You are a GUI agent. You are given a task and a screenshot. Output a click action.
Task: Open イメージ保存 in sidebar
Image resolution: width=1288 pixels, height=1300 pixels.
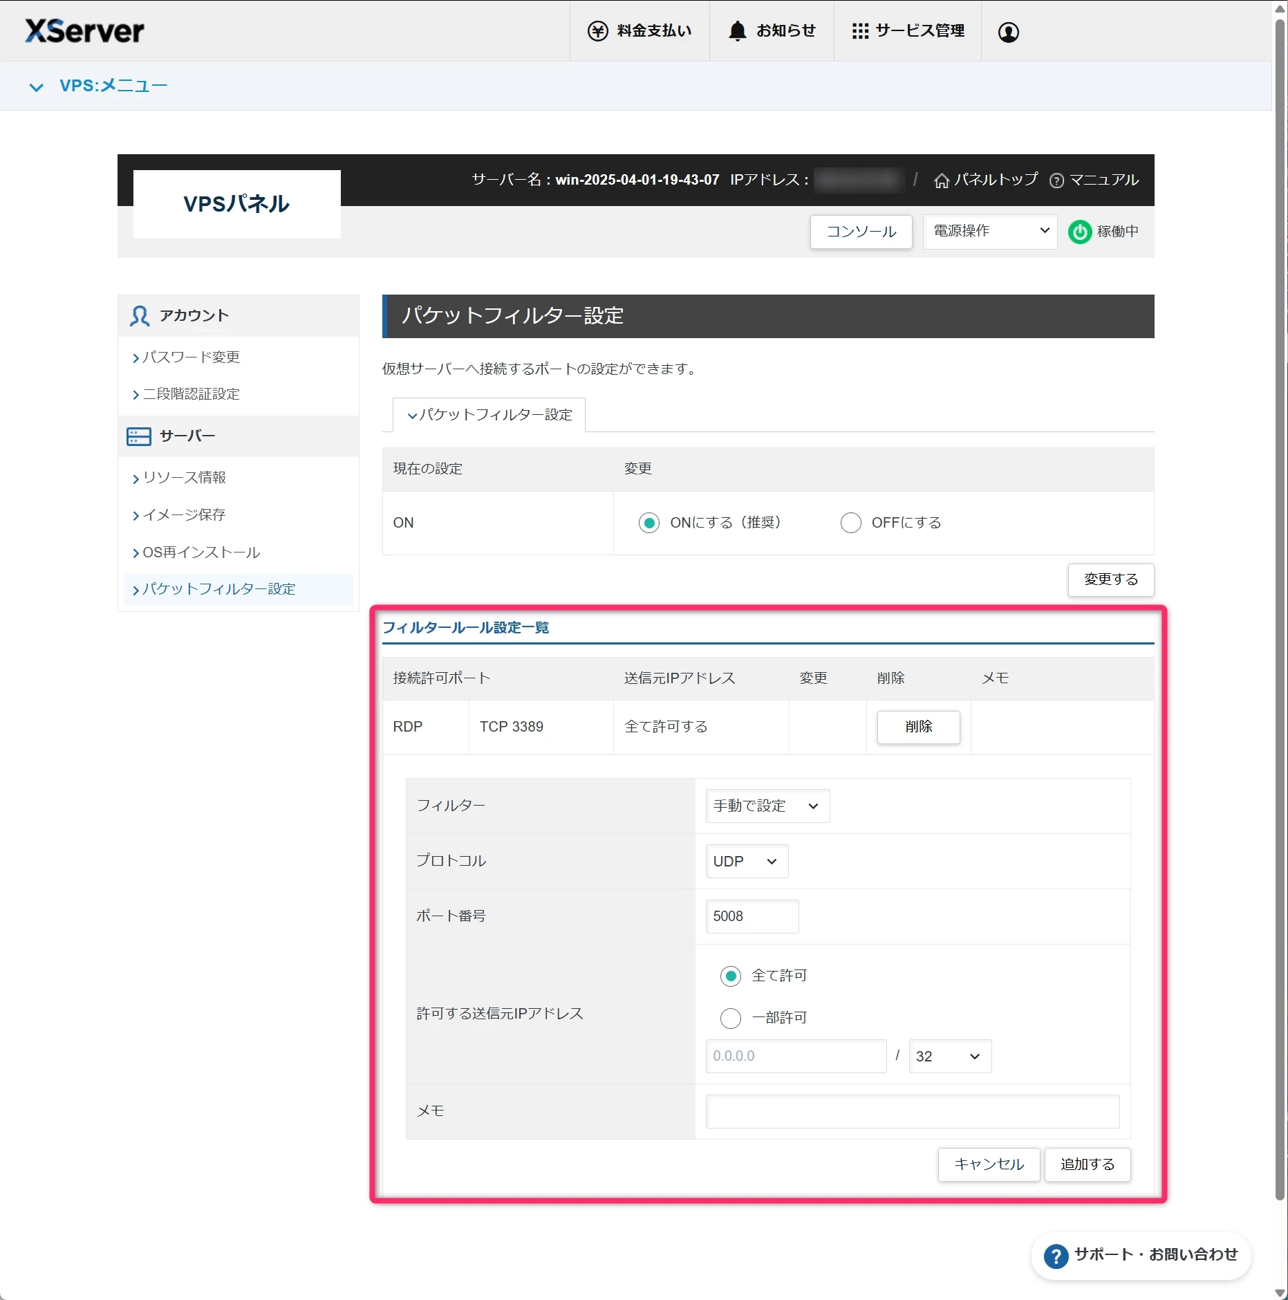(x=180, y=515)
